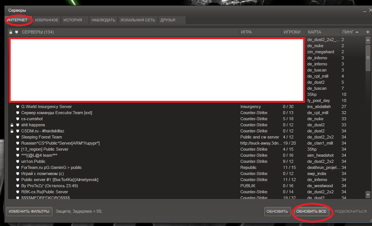Click lock icon on CSDM.ru row

[12, 131]
